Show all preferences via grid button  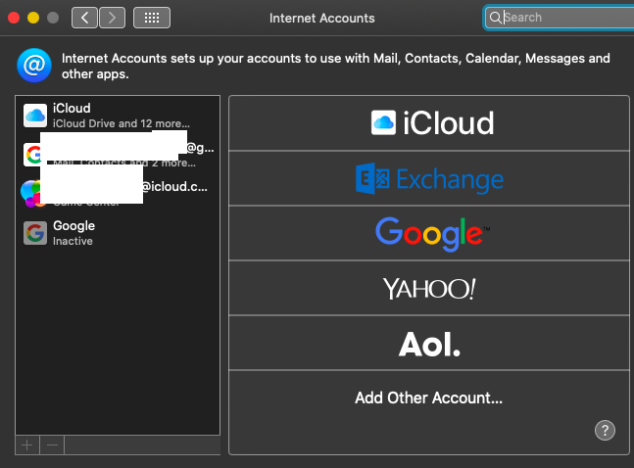pos(152,18)
